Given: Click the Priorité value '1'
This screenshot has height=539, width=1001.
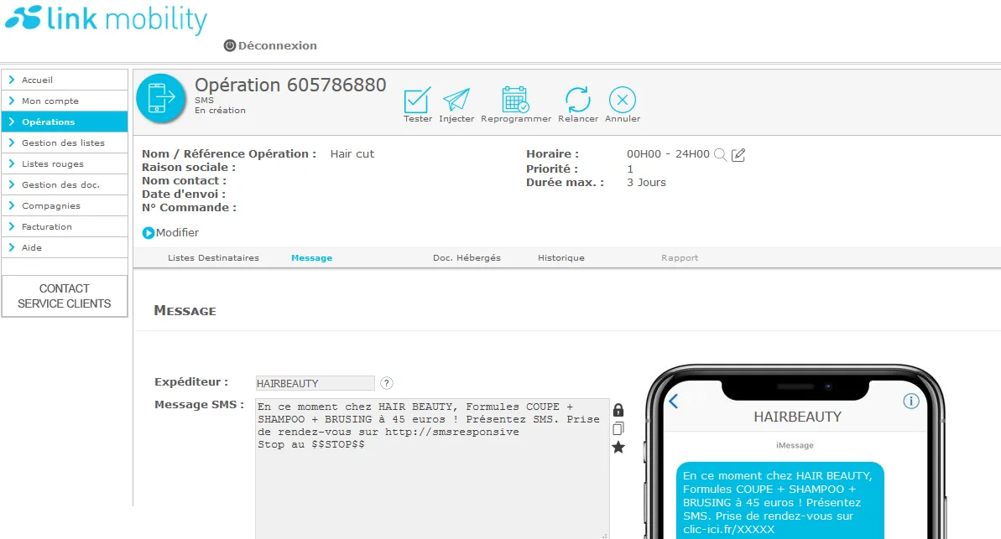Looking at the screenshot, I should 630,169.
